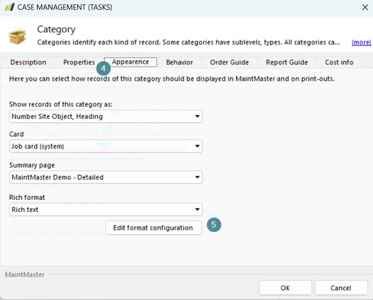The width and height of the screenshot is (373, 300).
Task: Select the Appearence tab
Action: 131,62
